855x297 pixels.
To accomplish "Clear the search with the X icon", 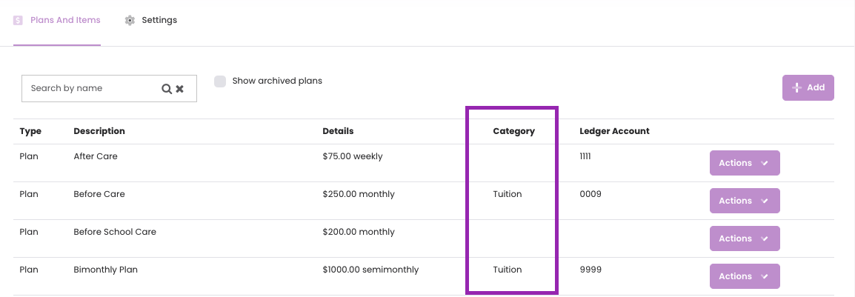I will 179,88.
